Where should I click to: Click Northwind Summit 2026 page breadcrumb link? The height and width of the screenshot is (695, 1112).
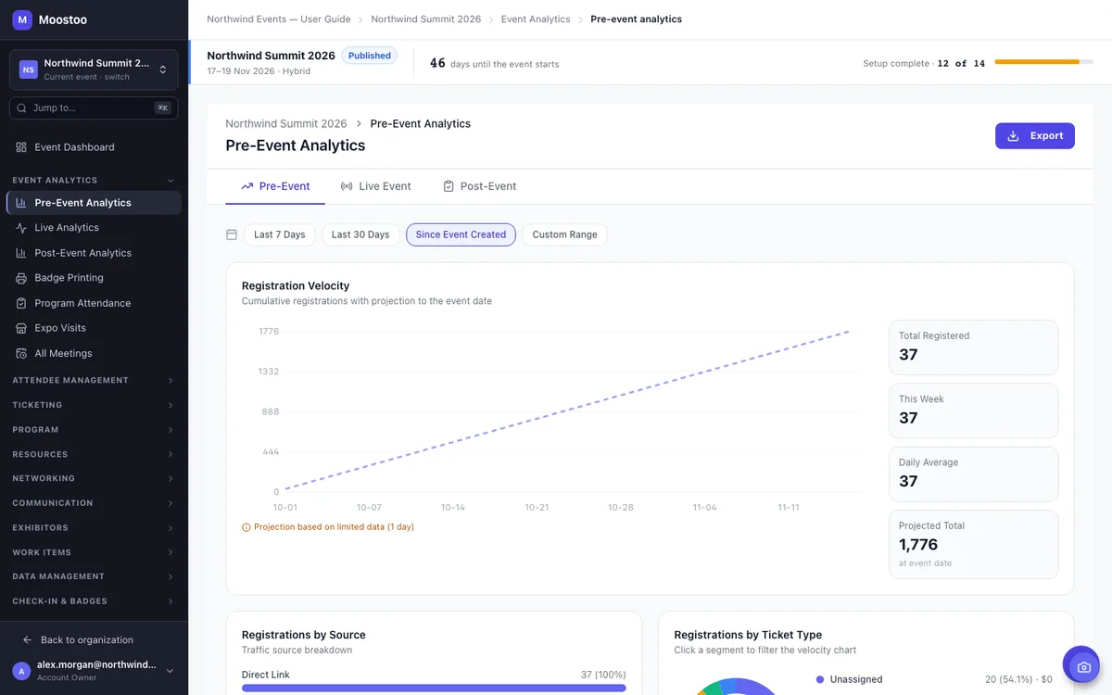pos(286,124)
